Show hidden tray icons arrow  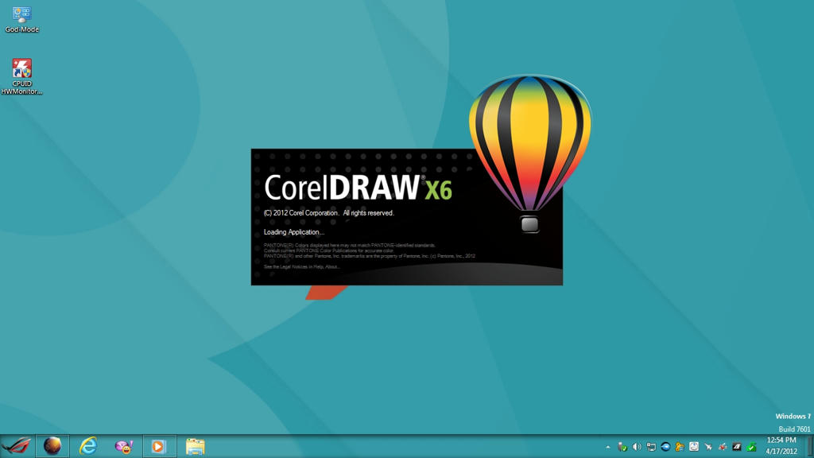pos(608,447)
